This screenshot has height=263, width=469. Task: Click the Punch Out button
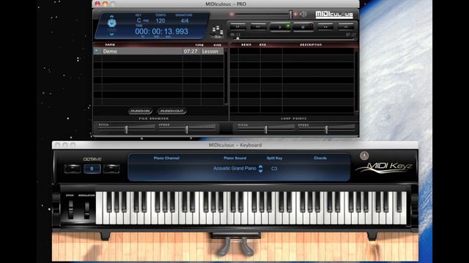[171, 111]
